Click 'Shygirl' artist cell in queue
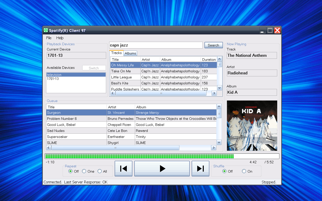The width and height of the screenshot is (322, 201). [x=121, y=143]
